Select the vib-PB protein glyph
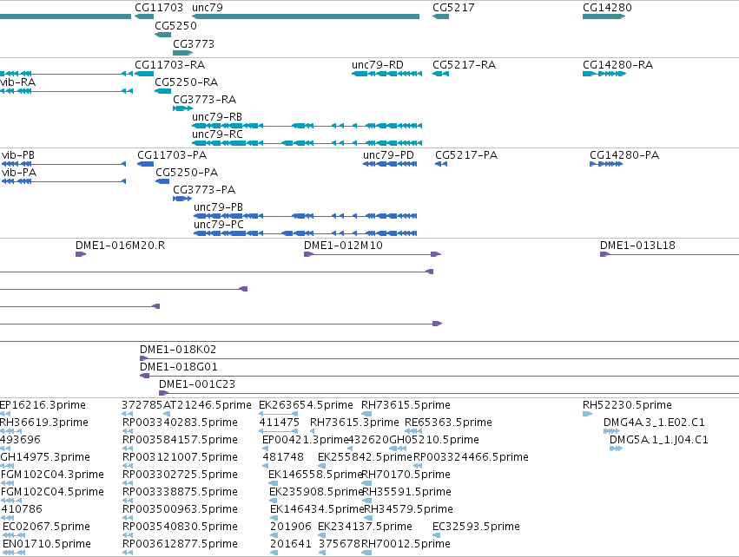 [63, 164]
